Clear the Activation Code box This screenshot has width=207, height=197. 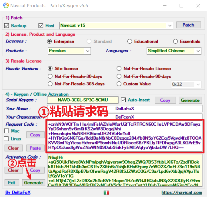click(x=13, y=170)
